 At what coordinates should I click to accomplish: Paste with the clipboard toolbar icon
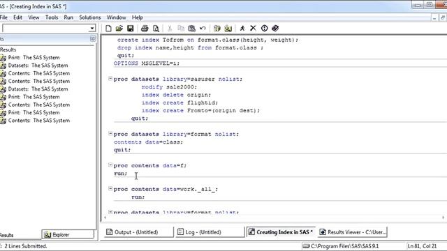tap(191, 28)
